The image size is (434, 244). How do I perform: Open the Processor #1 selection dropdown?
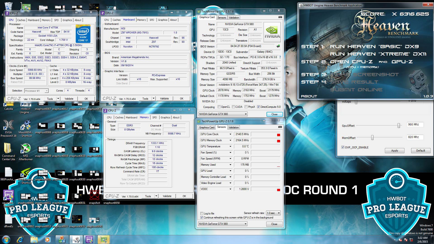click(x=36, y=91)
